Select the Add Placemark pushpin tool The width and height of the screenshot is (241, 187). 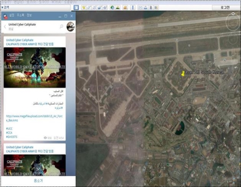pos(83,8)
